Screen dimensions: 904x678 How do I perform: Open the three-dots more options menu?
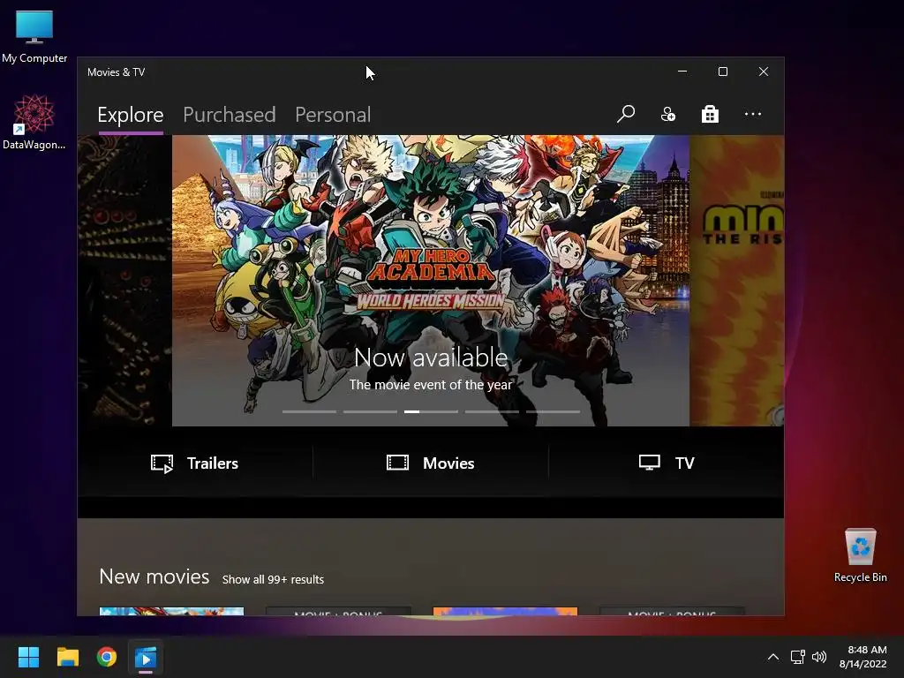753,114
